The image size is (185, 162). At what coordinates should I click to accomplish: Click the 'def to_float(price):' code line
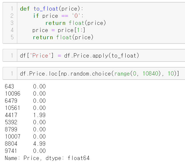tap(52, 9)
